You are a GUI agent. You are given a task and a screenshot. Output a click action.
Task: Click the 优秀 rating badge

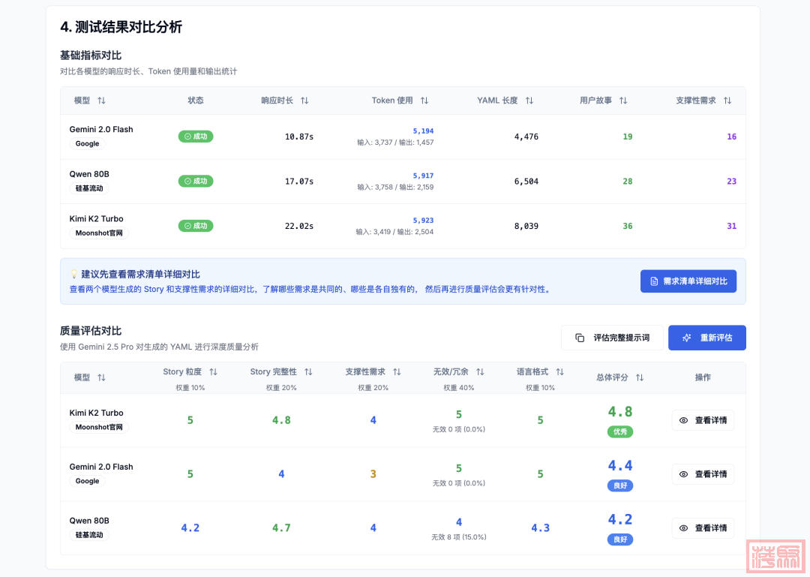(x=620, y=432)
